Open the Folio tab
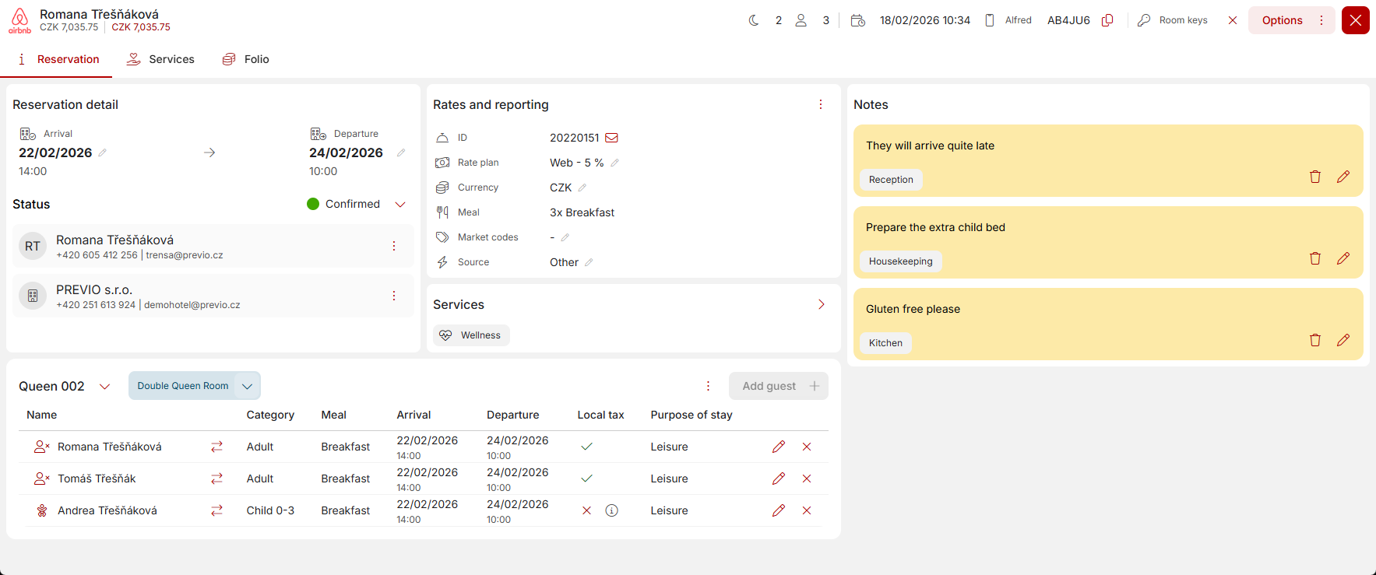 [246, 59]
